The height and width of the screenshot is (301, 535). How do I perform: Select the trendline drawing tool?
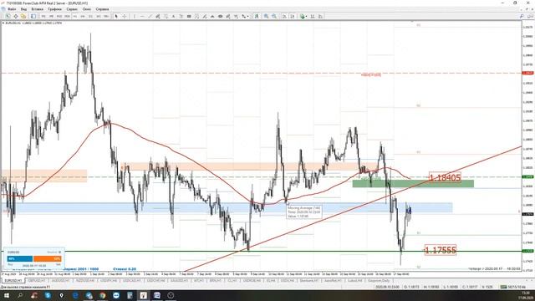pyautogui.click(x=150, y=17)
